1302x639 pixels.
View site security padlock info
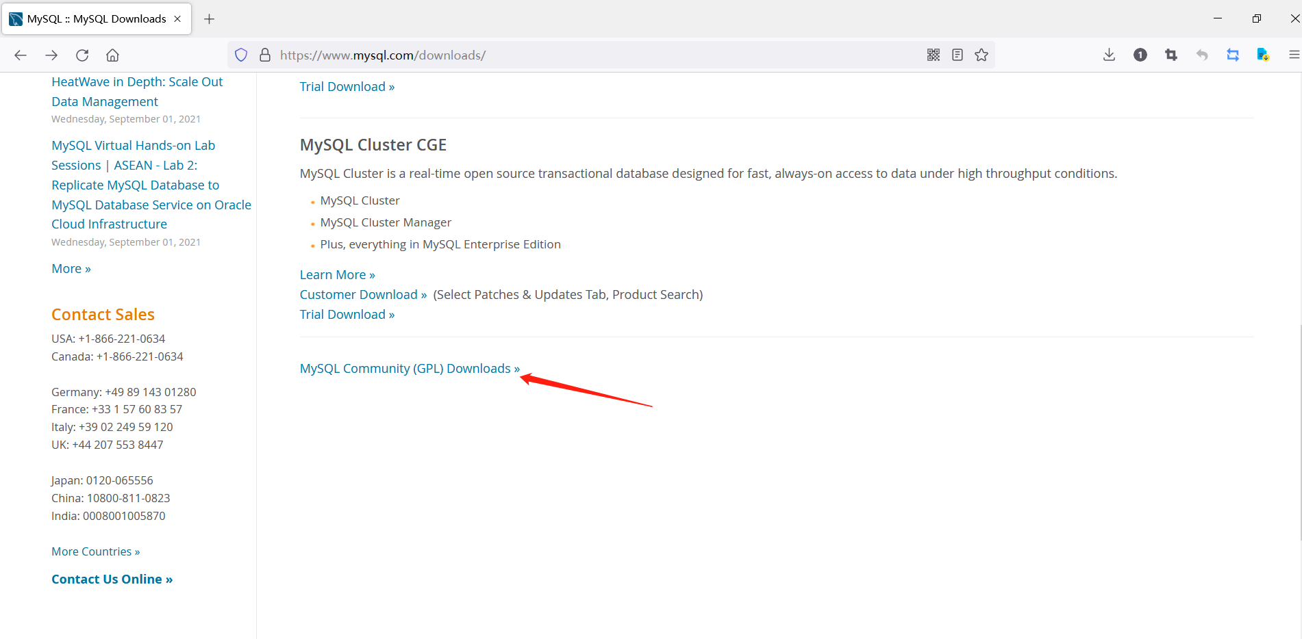pos(265,55)
